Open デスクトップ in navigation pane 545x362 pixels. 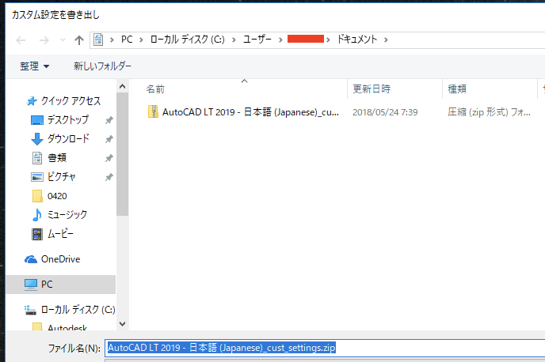coord(68,120)
